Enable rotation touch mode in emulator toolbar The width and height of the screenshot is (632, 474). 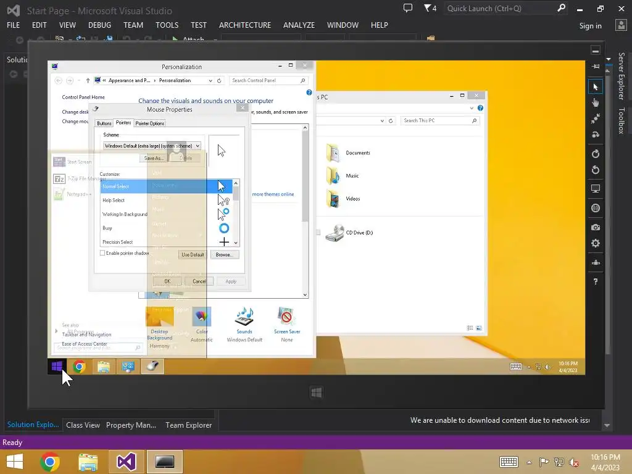(596, 135)
